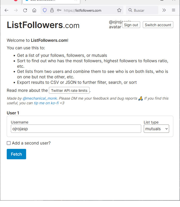Click the Fetch button
Image resolution: width=180 pixels, height=207 pixels.
click(16, 154)
